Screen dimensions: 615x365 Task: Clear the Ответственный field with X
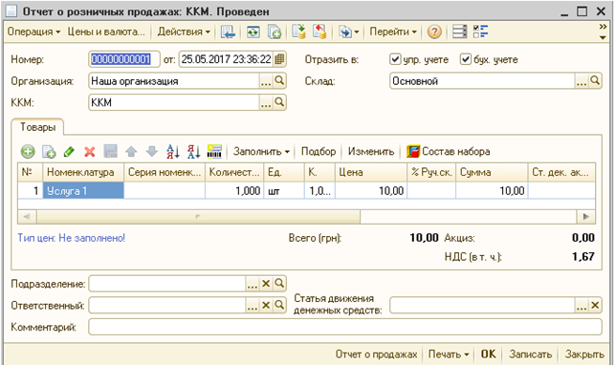pos(266,305)
